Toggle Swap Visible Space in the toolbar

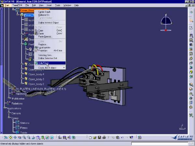click(52, 138)
